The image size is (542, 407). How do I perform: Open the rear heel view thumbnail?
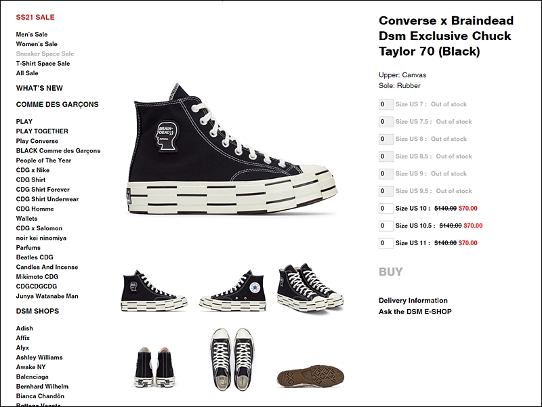(x=154, y=368)
